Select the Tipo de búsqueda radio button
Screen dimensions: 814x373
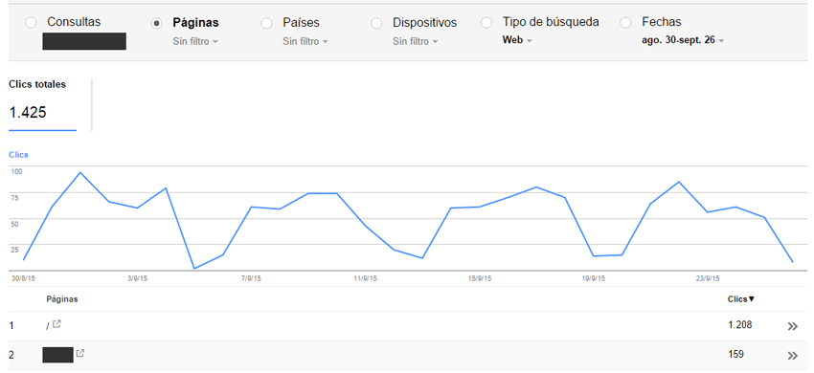coord(486,23)
